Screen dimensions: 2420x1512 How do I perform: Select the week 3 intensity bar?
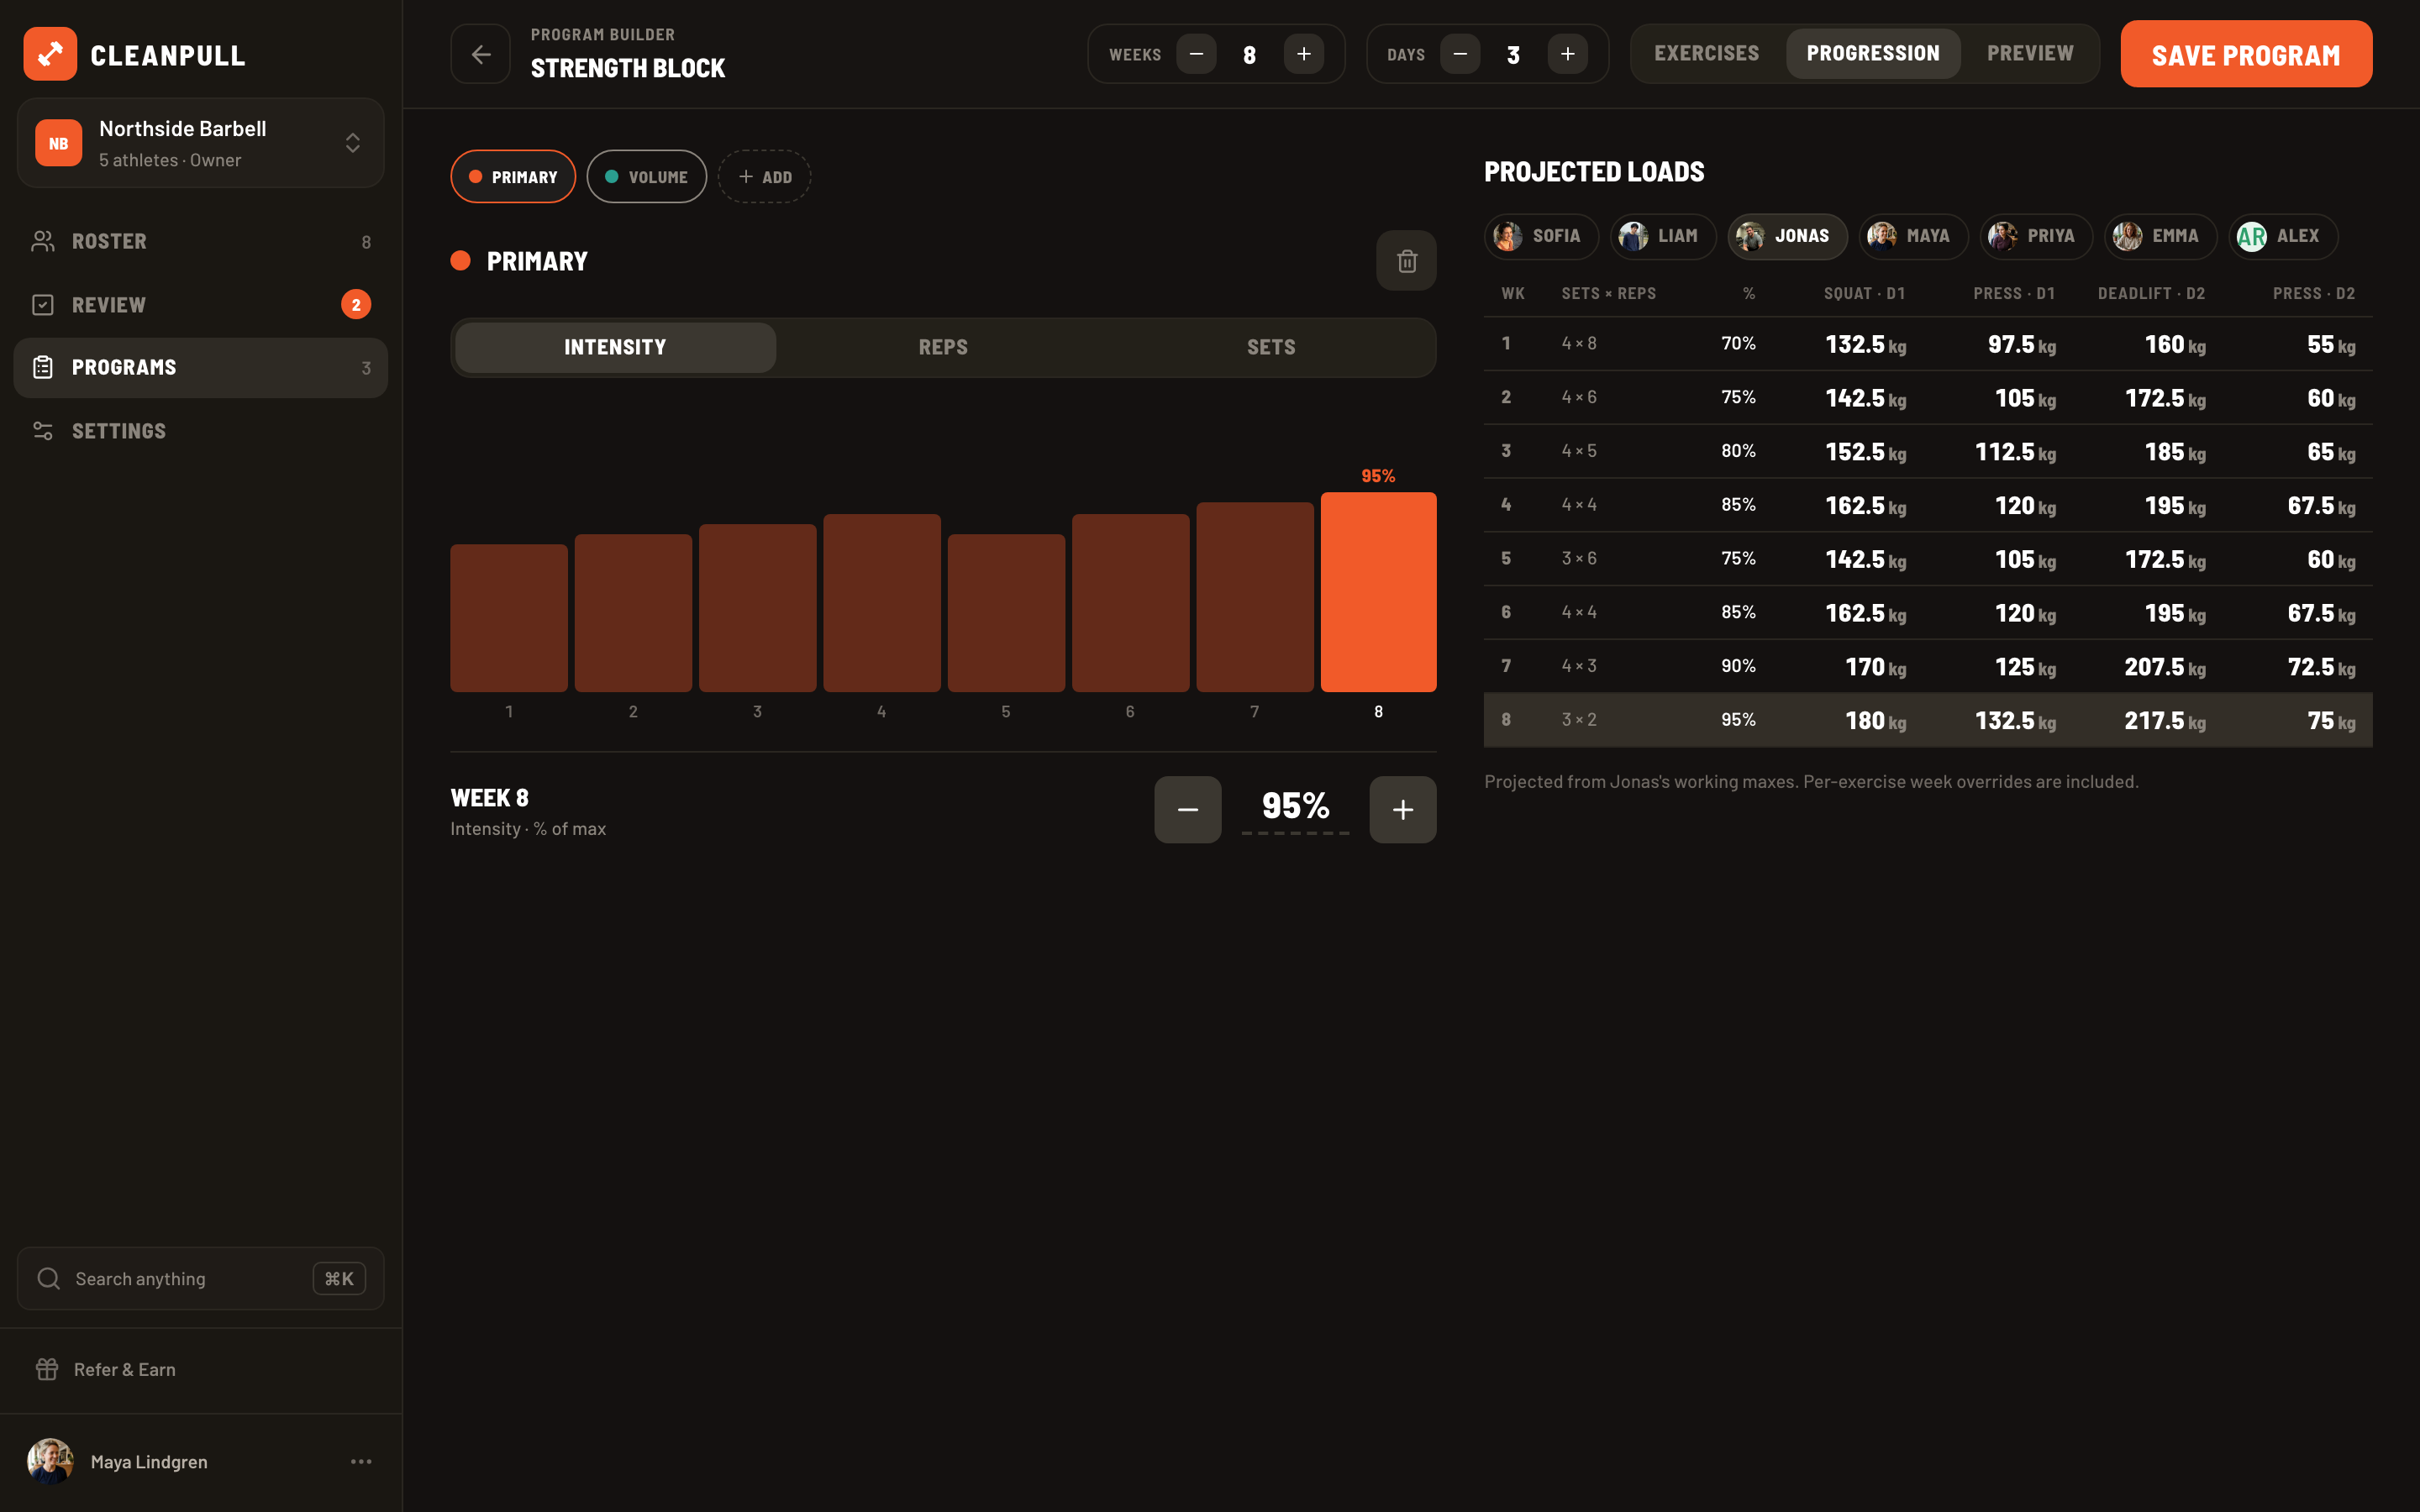pos(757,608)
